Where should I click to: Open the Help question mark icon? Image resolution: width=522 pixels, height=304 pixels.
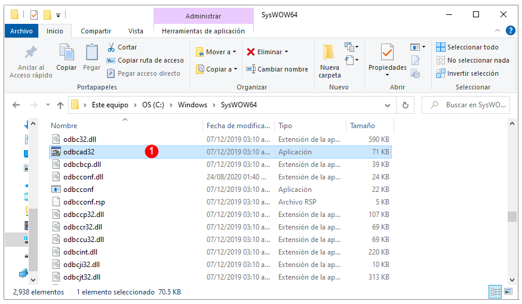510,30
